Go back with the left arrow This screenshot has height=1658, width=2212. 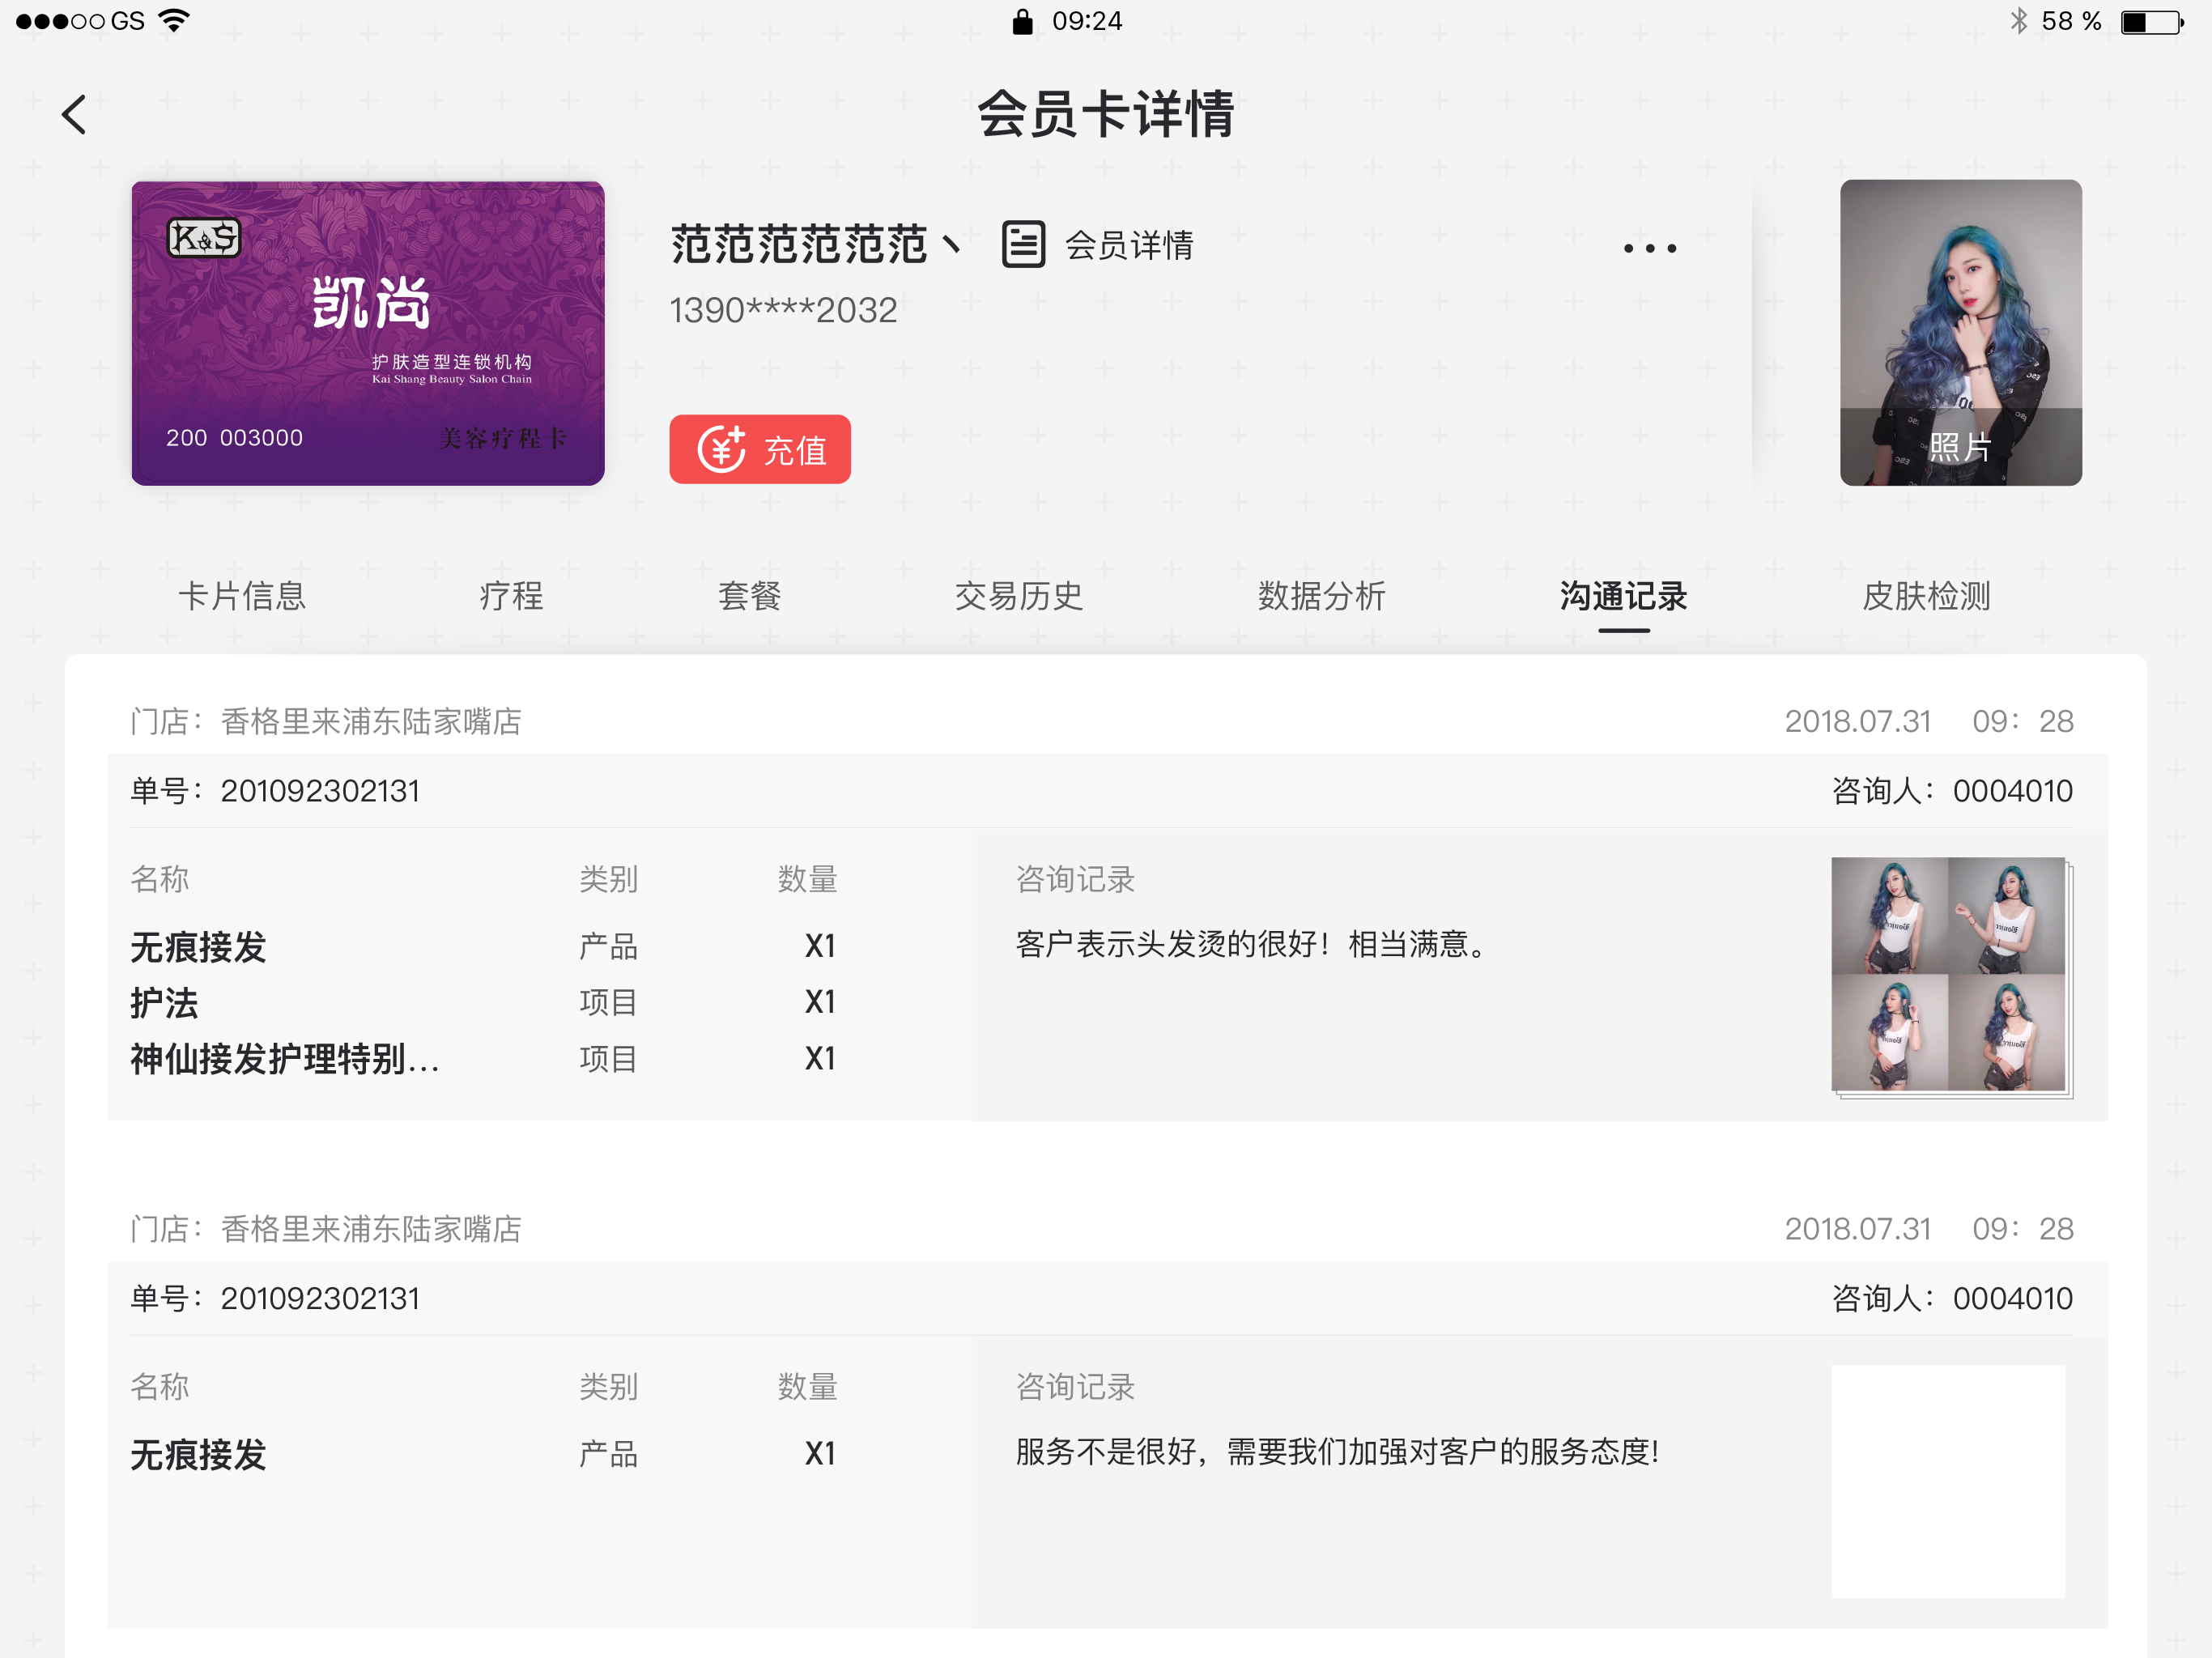[74, 115]
